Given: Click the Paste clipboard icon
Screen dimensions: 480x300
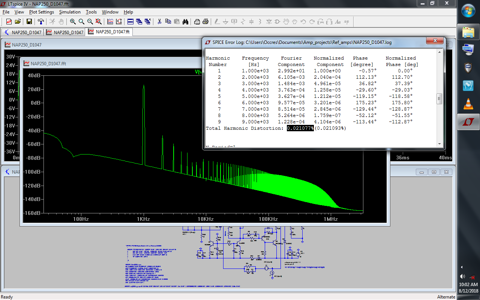Looking at the screenshot, I should [177, 21].
